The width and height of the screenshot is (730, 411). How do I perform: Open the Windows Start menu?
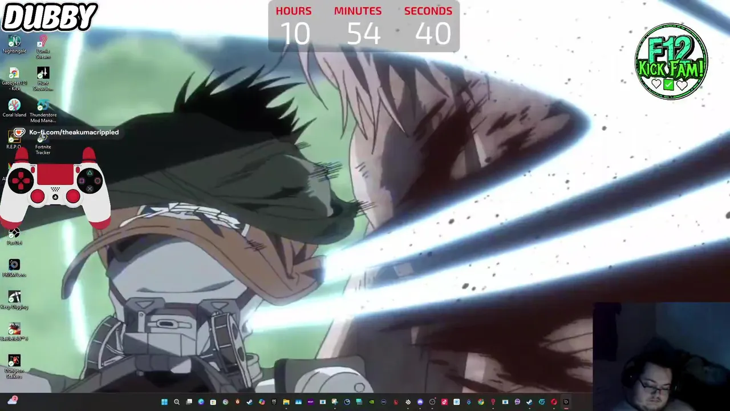[x=164, y=402]
